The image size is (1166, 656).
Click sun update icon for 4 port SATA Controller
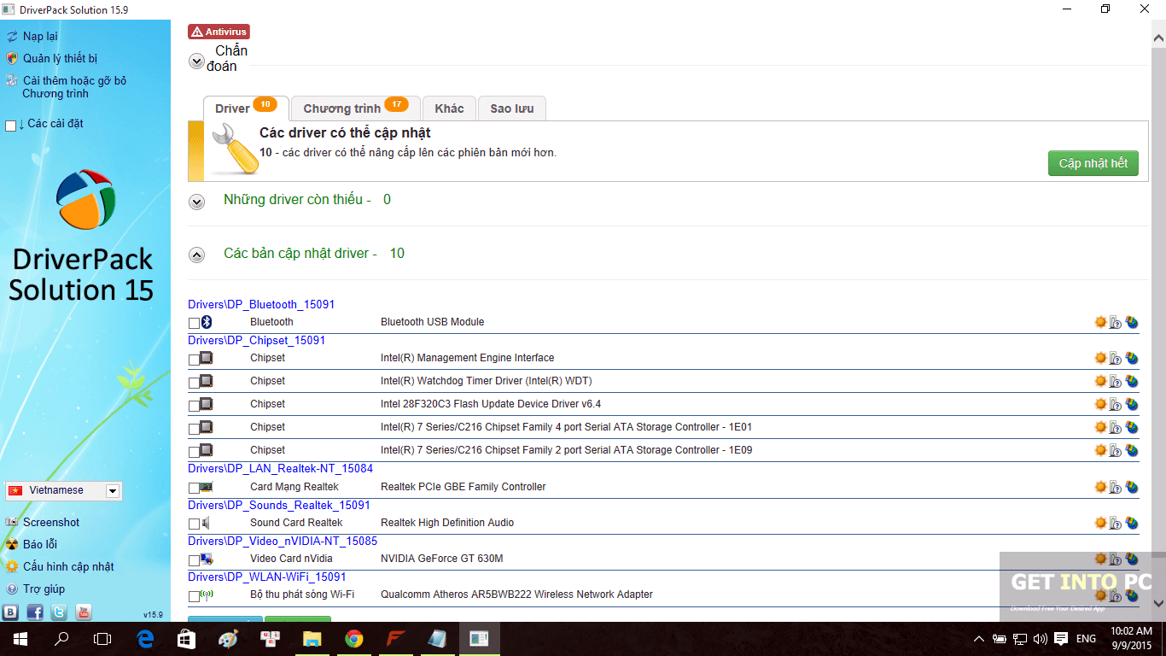pos(1100,427)
